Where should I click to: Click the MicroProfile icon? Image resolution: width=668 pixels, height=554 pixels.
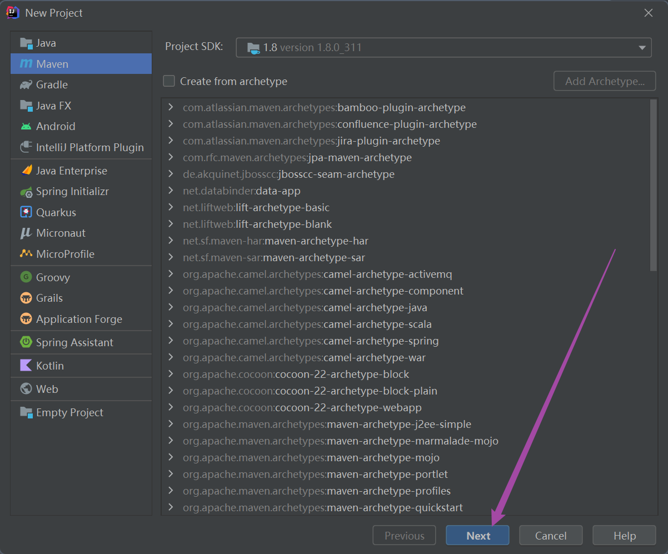click(26, 254)
